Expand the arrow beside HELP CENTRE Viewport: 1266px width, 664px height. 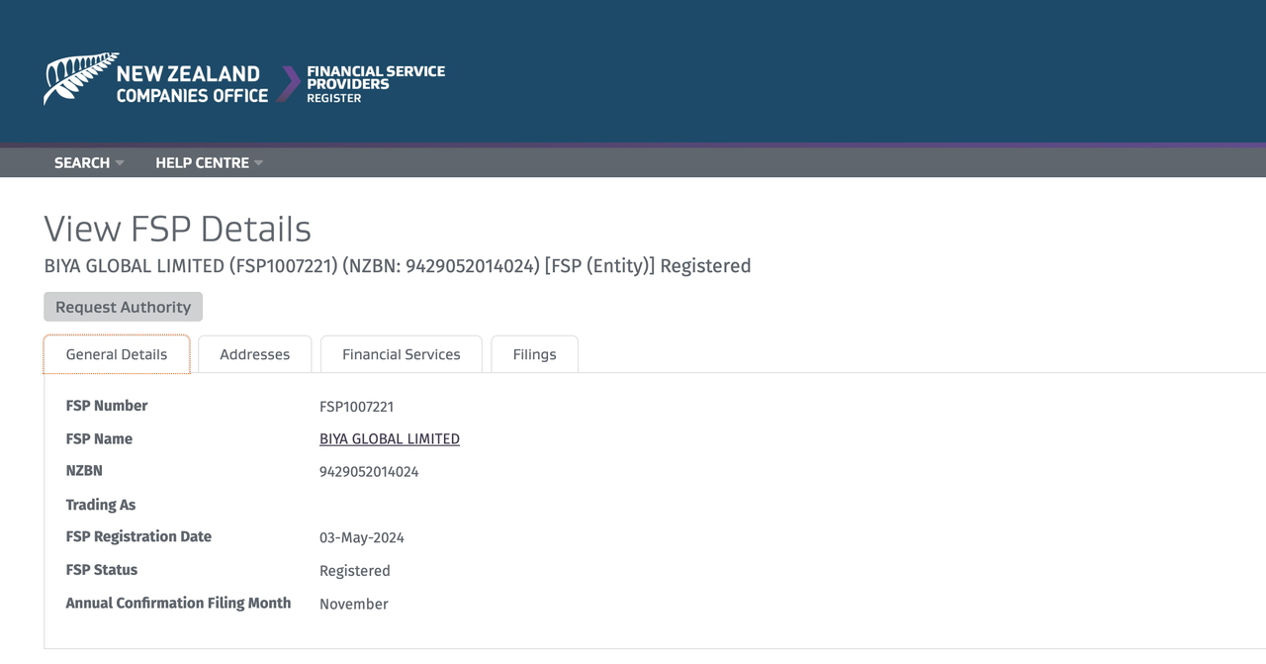point(259,163)
